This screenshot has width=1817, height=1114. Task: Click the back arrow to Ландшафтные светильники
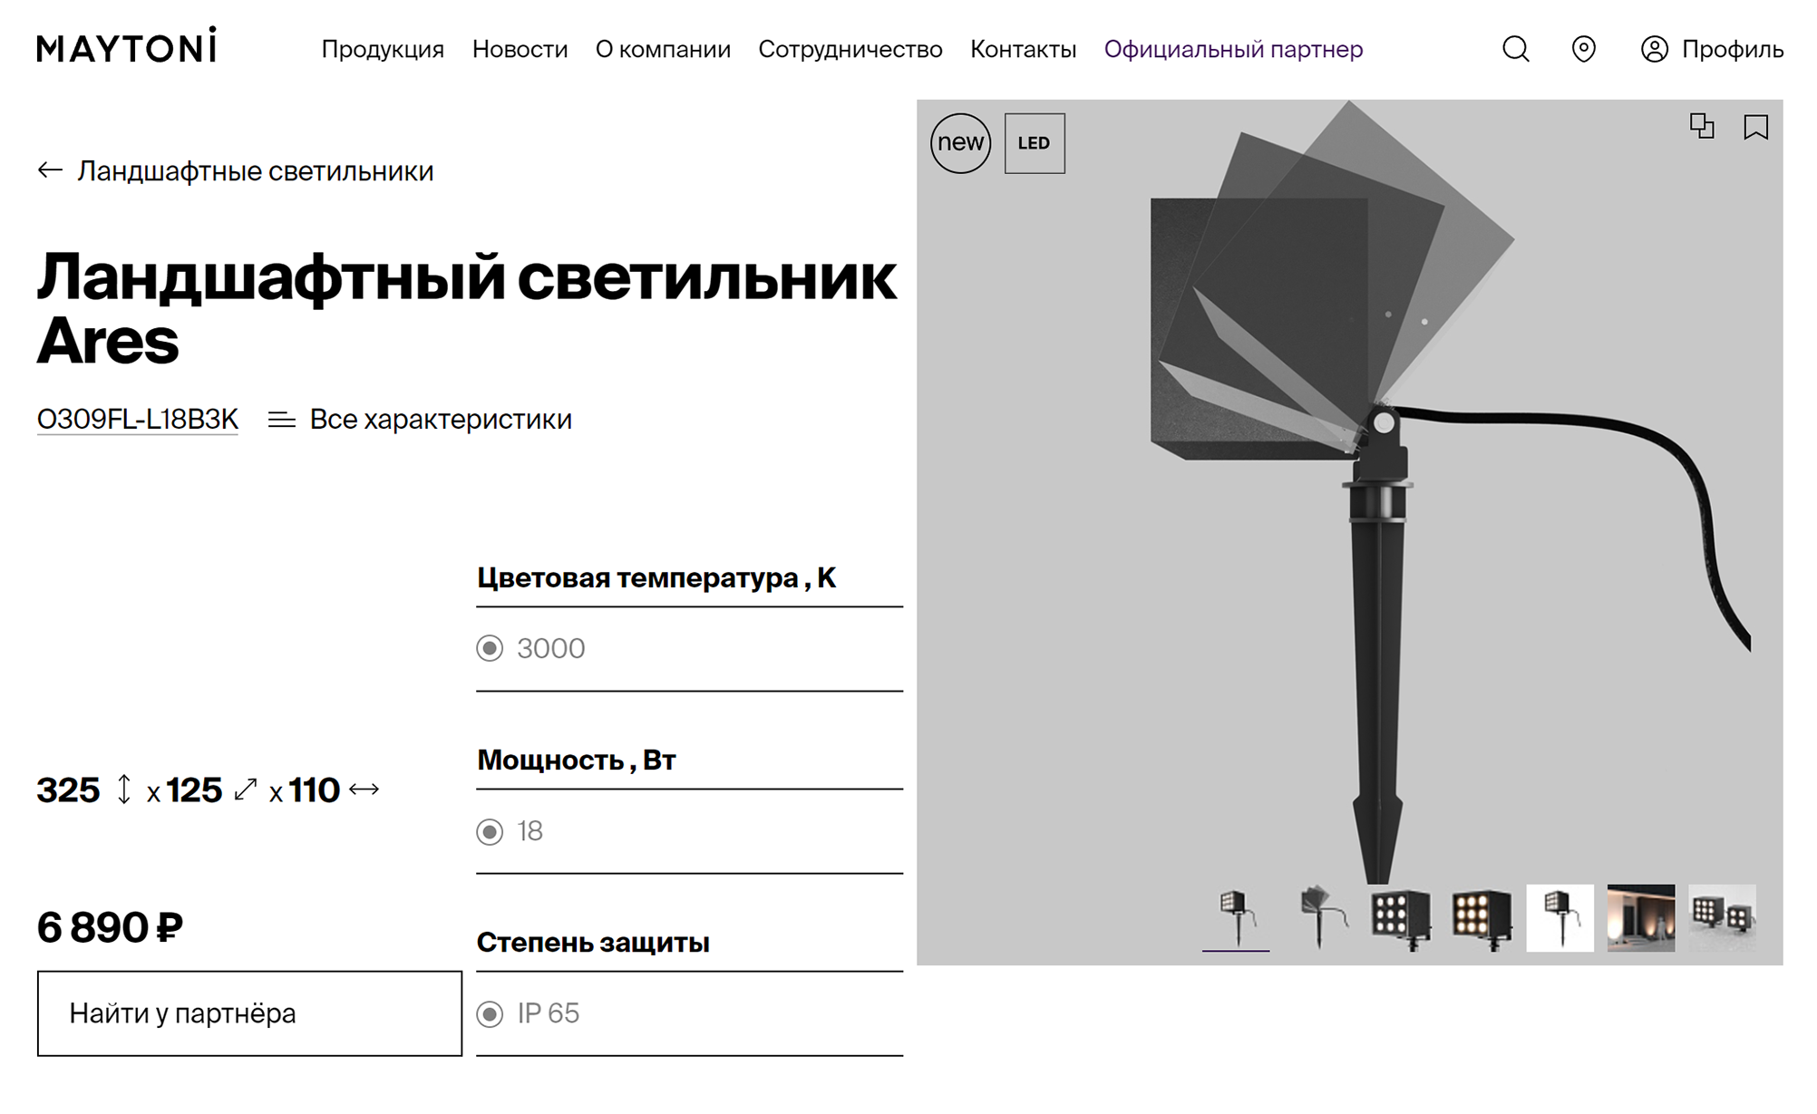click(50, 170)
